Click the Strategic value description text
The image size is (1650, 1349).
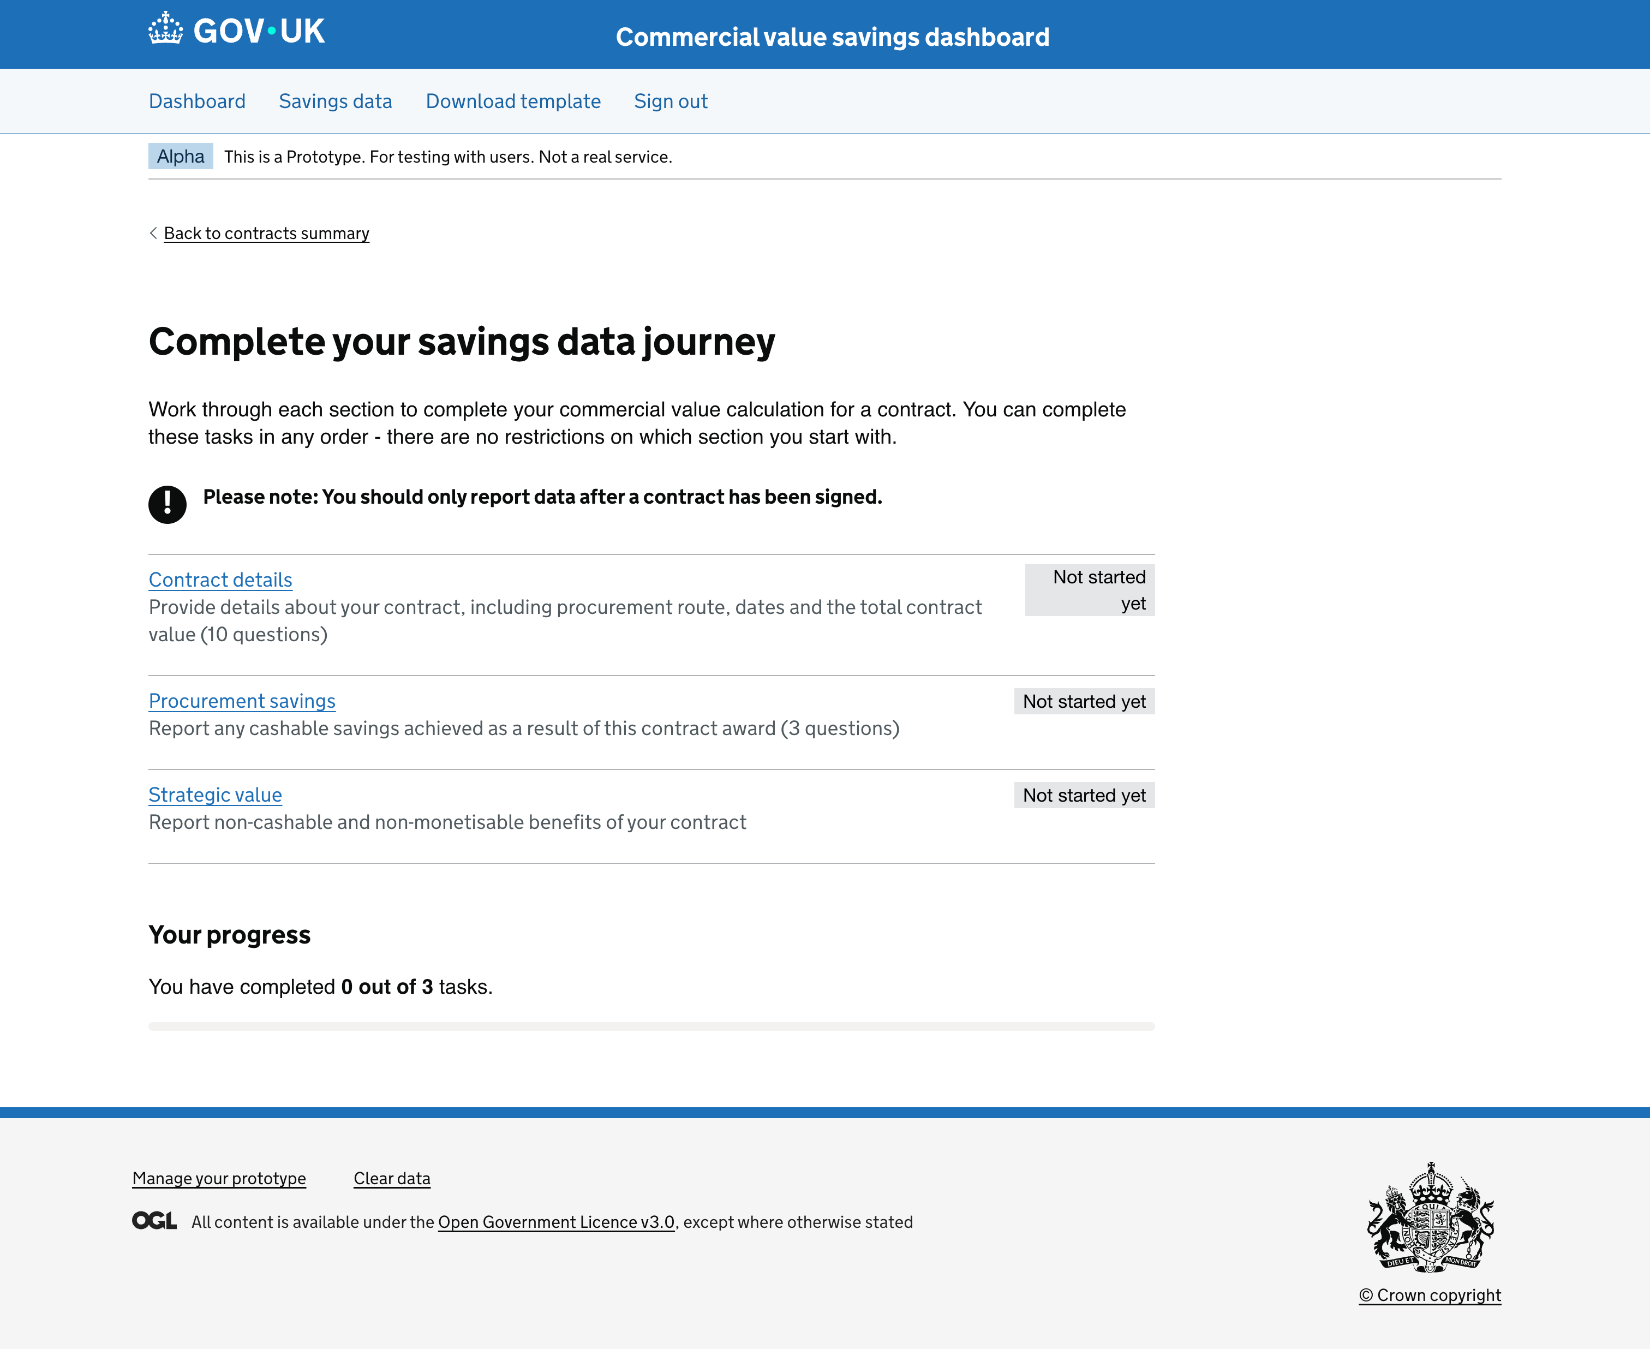[447, 822]
